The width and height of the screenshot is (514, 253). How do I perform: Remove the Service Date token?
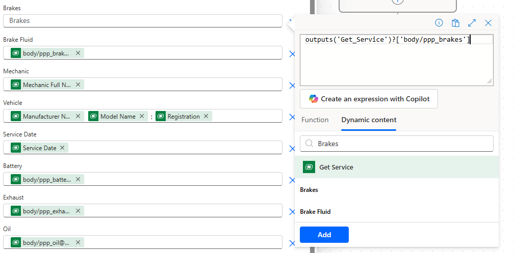coord(62,148)
